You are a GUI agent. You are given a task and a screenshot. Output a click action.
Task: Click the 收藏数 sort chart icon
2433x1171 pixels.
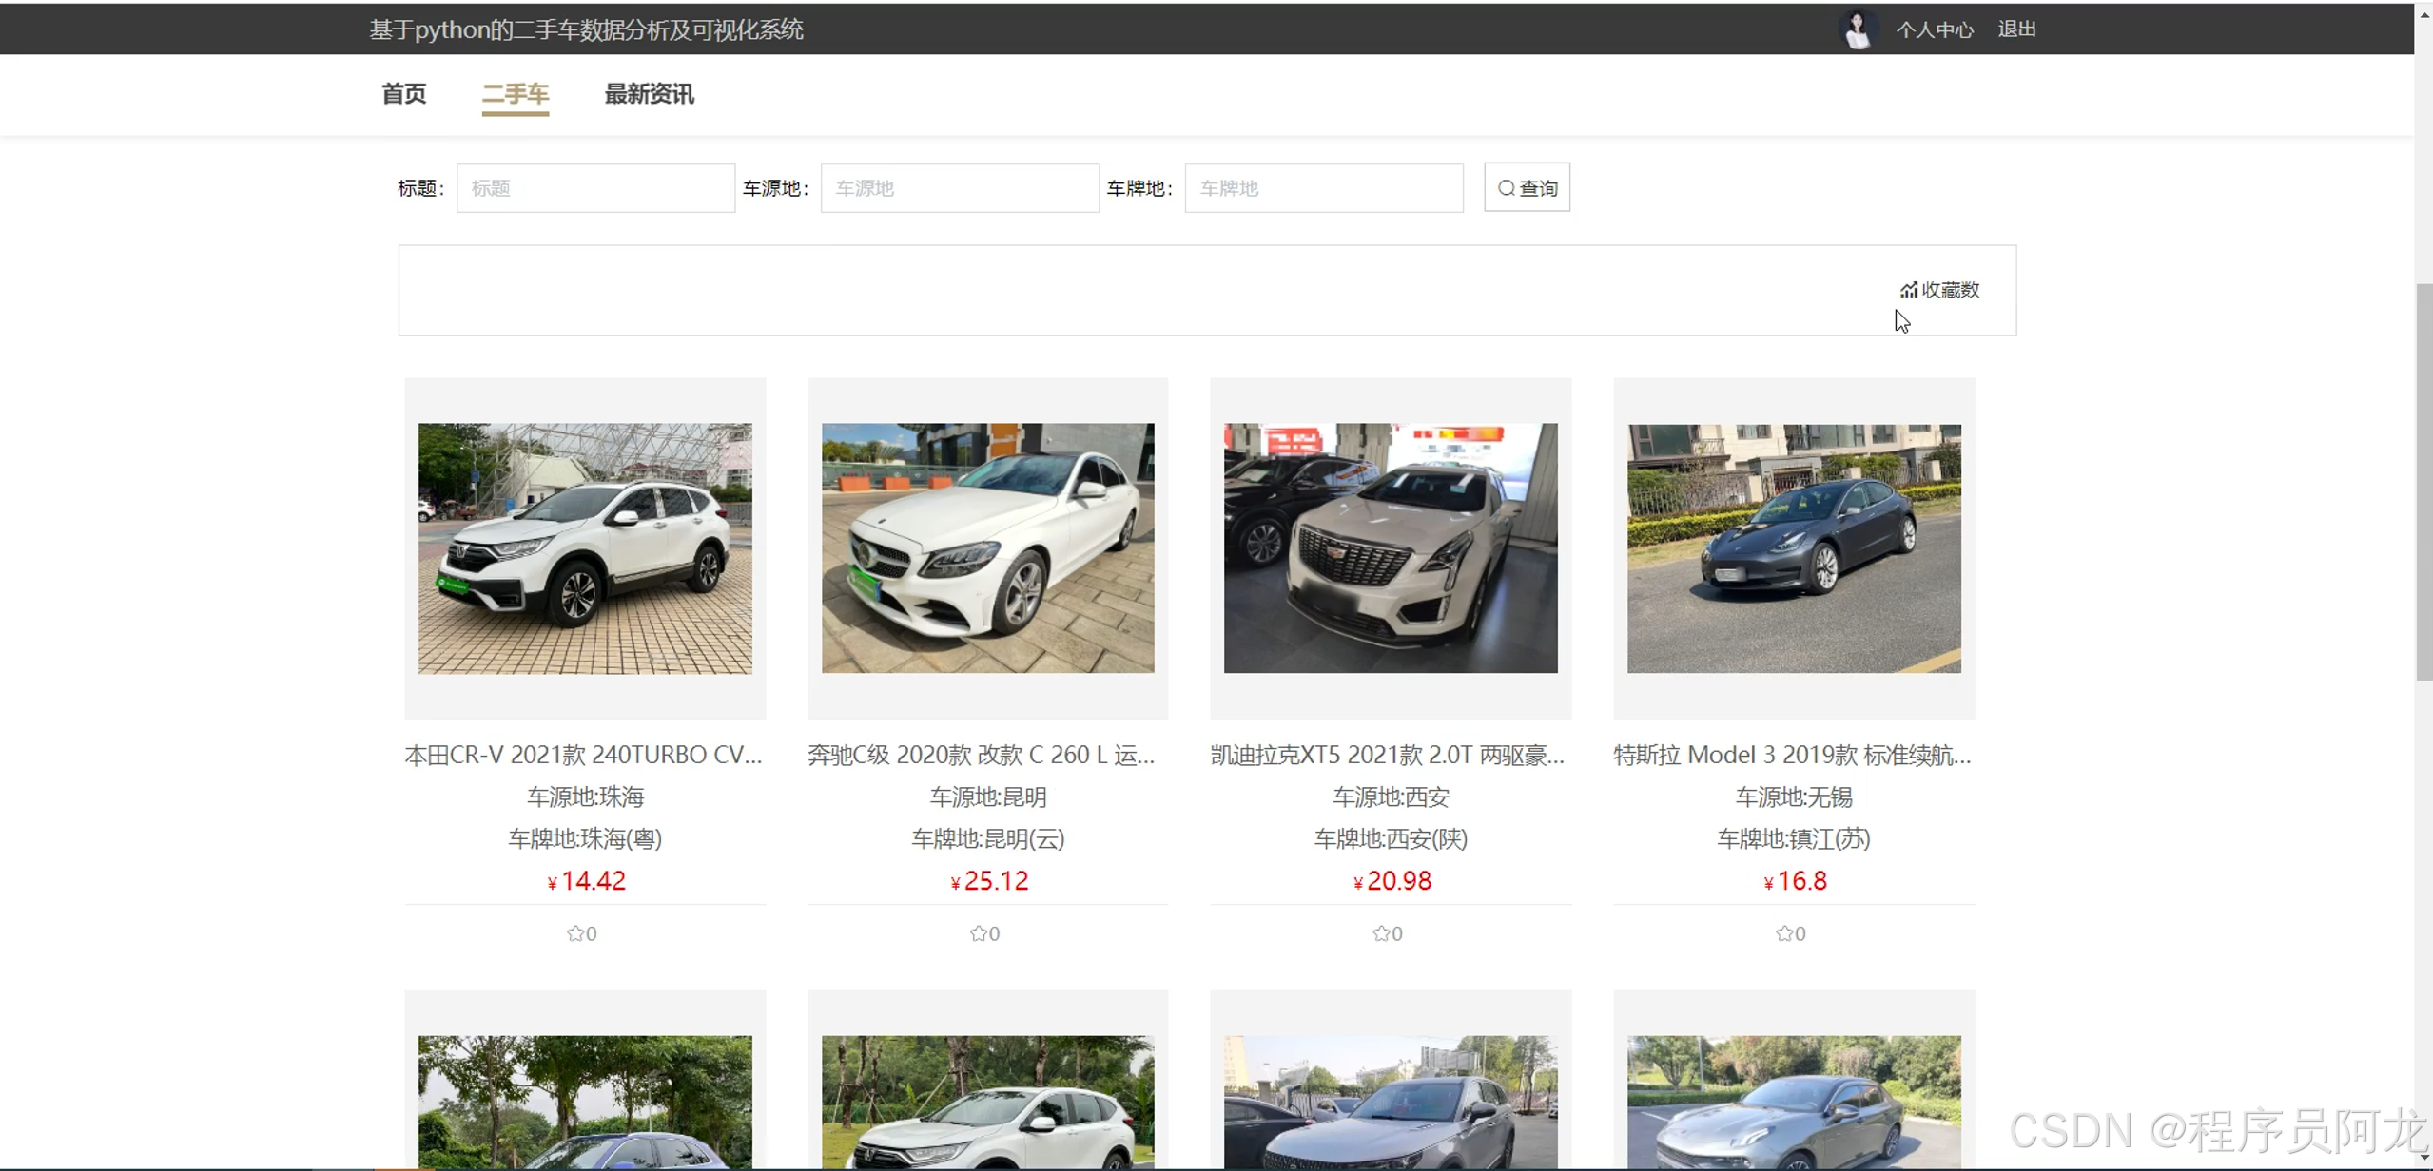pyautogui.click(x=1908, y=290)
